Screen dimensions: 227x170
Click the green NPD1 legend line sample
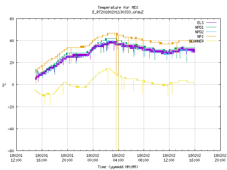211,27
